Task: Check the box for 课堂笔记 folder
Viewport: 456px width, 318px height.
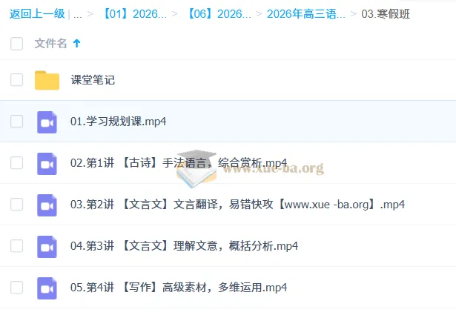Action: pos(16,80)
